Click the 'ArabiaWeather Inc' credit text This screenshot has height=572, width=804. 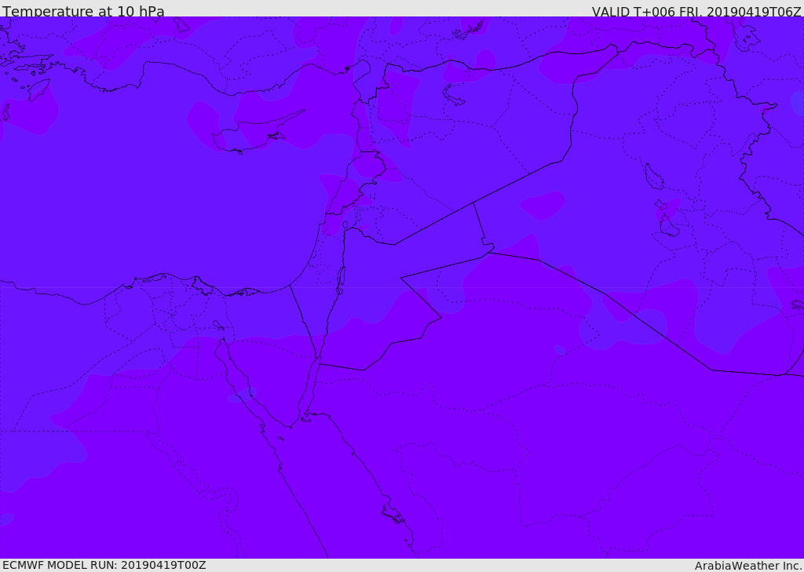748,566
